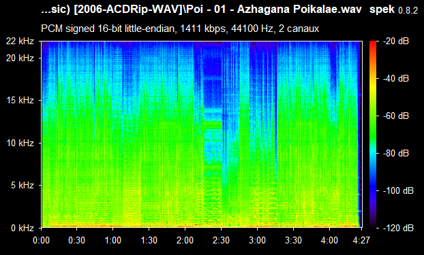424x255 pixels.
Task: Click the spek 0.8.2 version label
Action: tap(393, 10)
